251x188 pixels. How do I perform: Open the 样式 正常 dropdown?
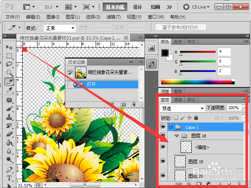point(60,28)
